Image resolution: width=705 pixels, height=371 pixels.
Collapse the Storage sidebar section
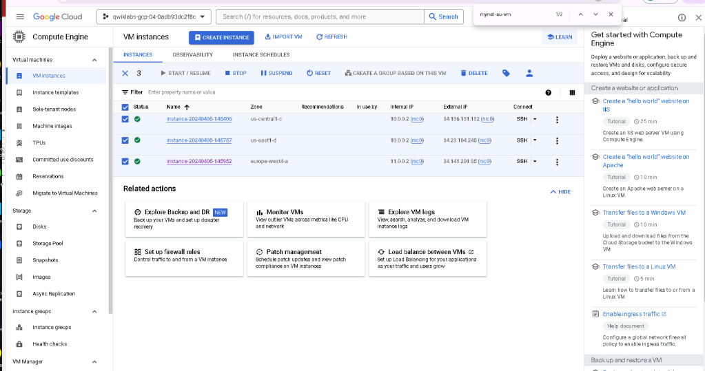click(x=94, y=211)
